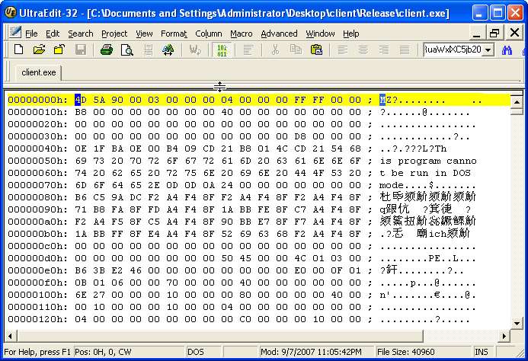Click ASCII text 'is program canno'

pyautogui.click(x=428, y=161)
